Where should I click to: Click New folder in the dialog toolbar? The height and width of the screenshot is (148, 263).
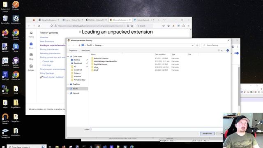[85, 50]
